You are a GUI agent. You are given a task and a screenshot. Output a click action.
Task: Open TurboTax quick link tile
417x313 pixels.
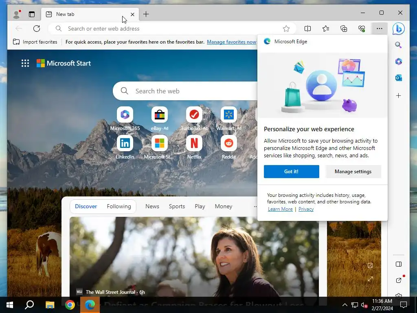click(194, 119)
